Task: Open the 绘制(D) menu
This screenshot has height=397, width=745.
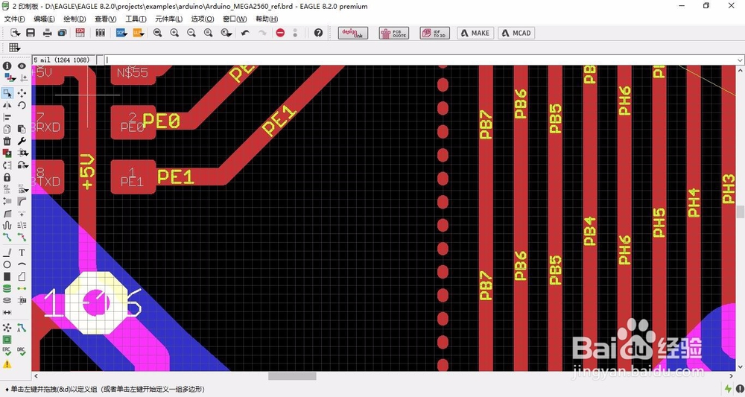Action: click(x=74, y=19)
